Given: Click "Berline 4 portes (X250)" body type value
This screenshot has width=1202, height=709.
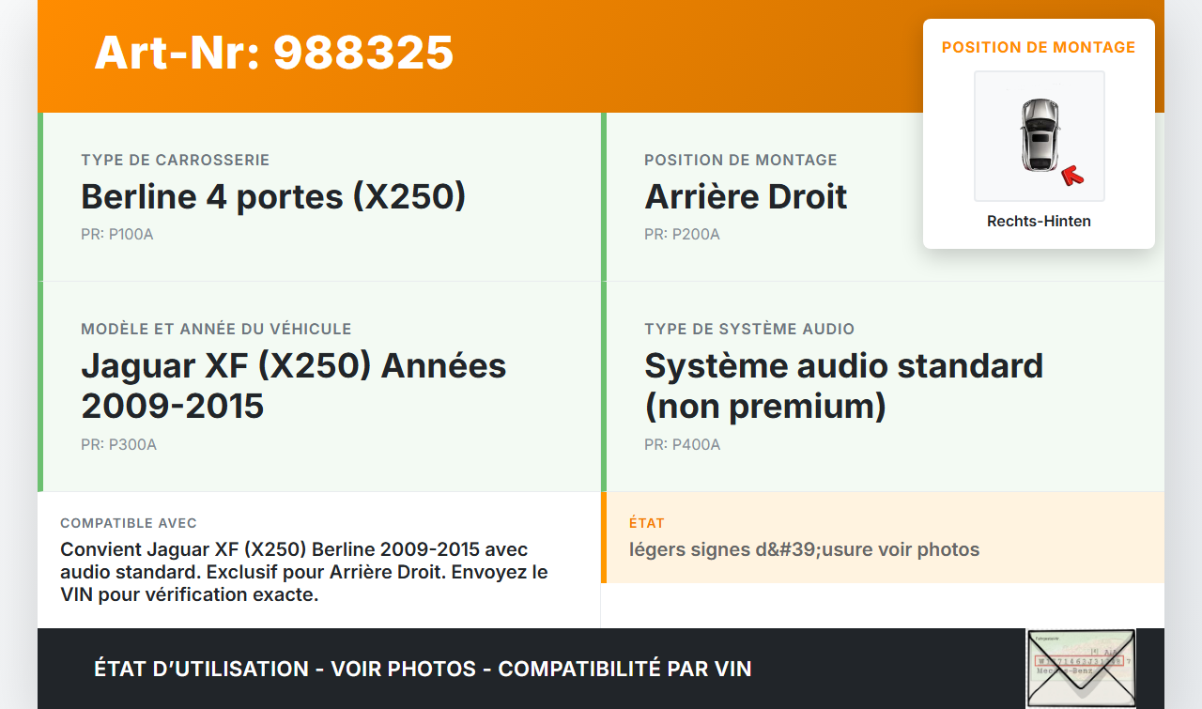Looking at the screenshot, I should click(273, 196).
